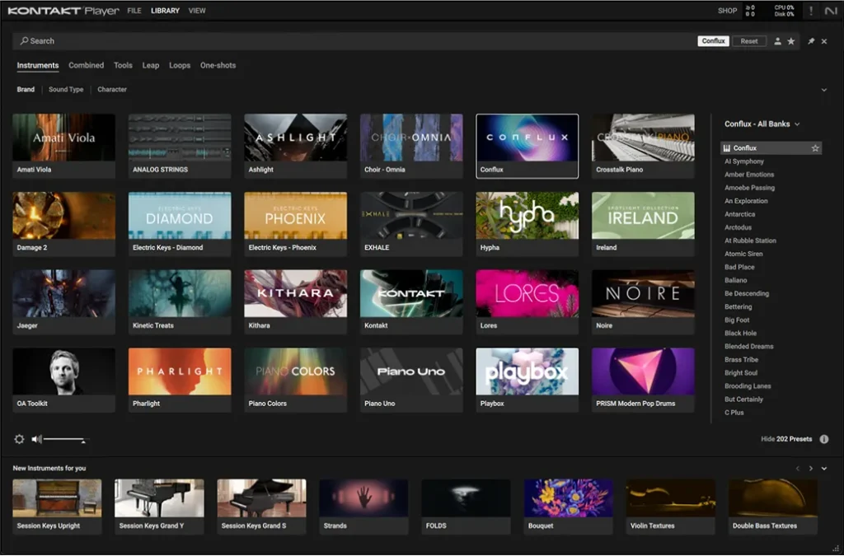Select the Kinetic Treats library tile
Image resolution: width=844 pixels, height=556 pixels.
pyautogui.click(x=180, y=302)
